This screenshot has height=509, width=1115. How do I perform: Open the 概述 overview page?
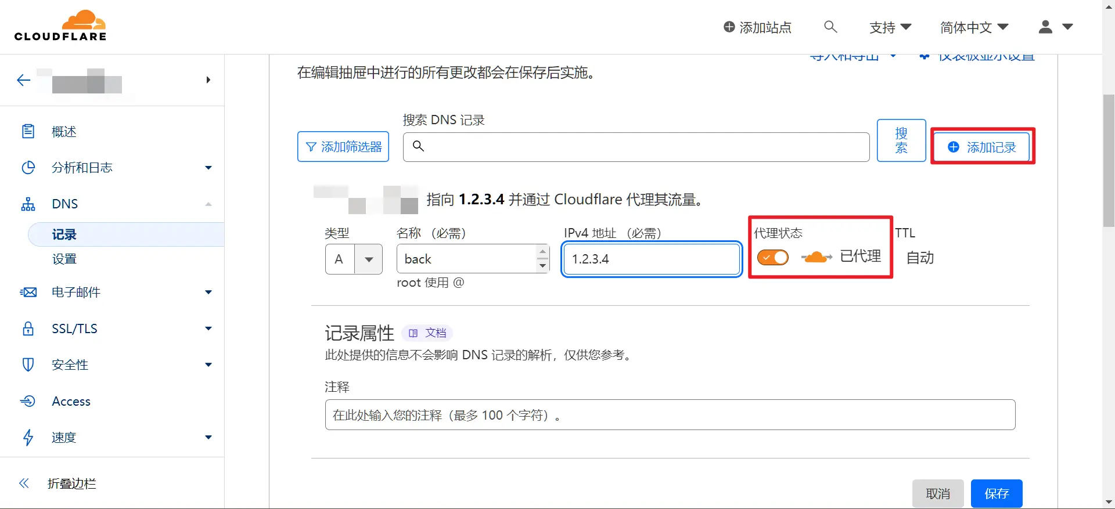click(64, 132)
